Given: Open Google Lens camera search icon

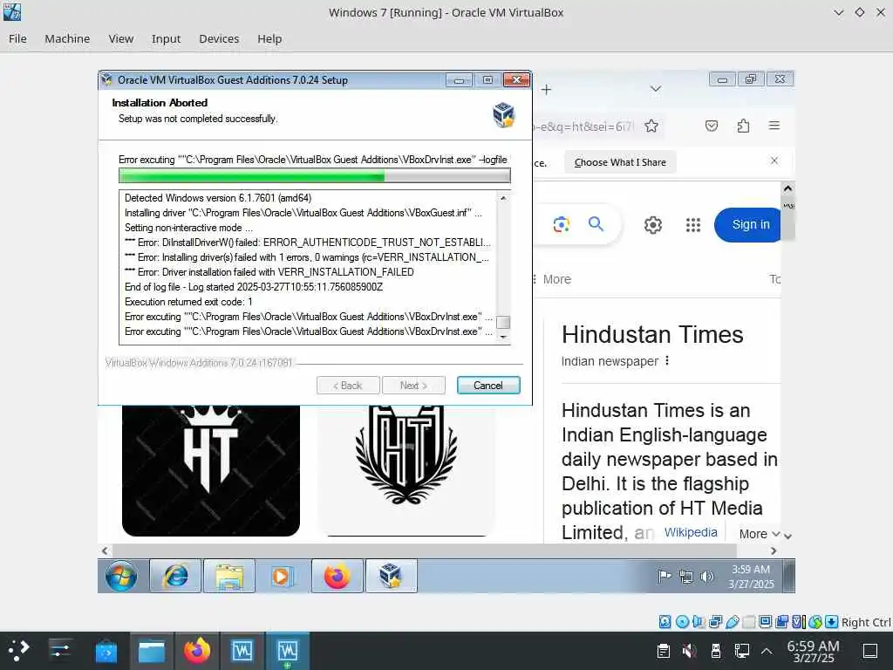Looking at the screenshot, I should [x=562, y=224].
